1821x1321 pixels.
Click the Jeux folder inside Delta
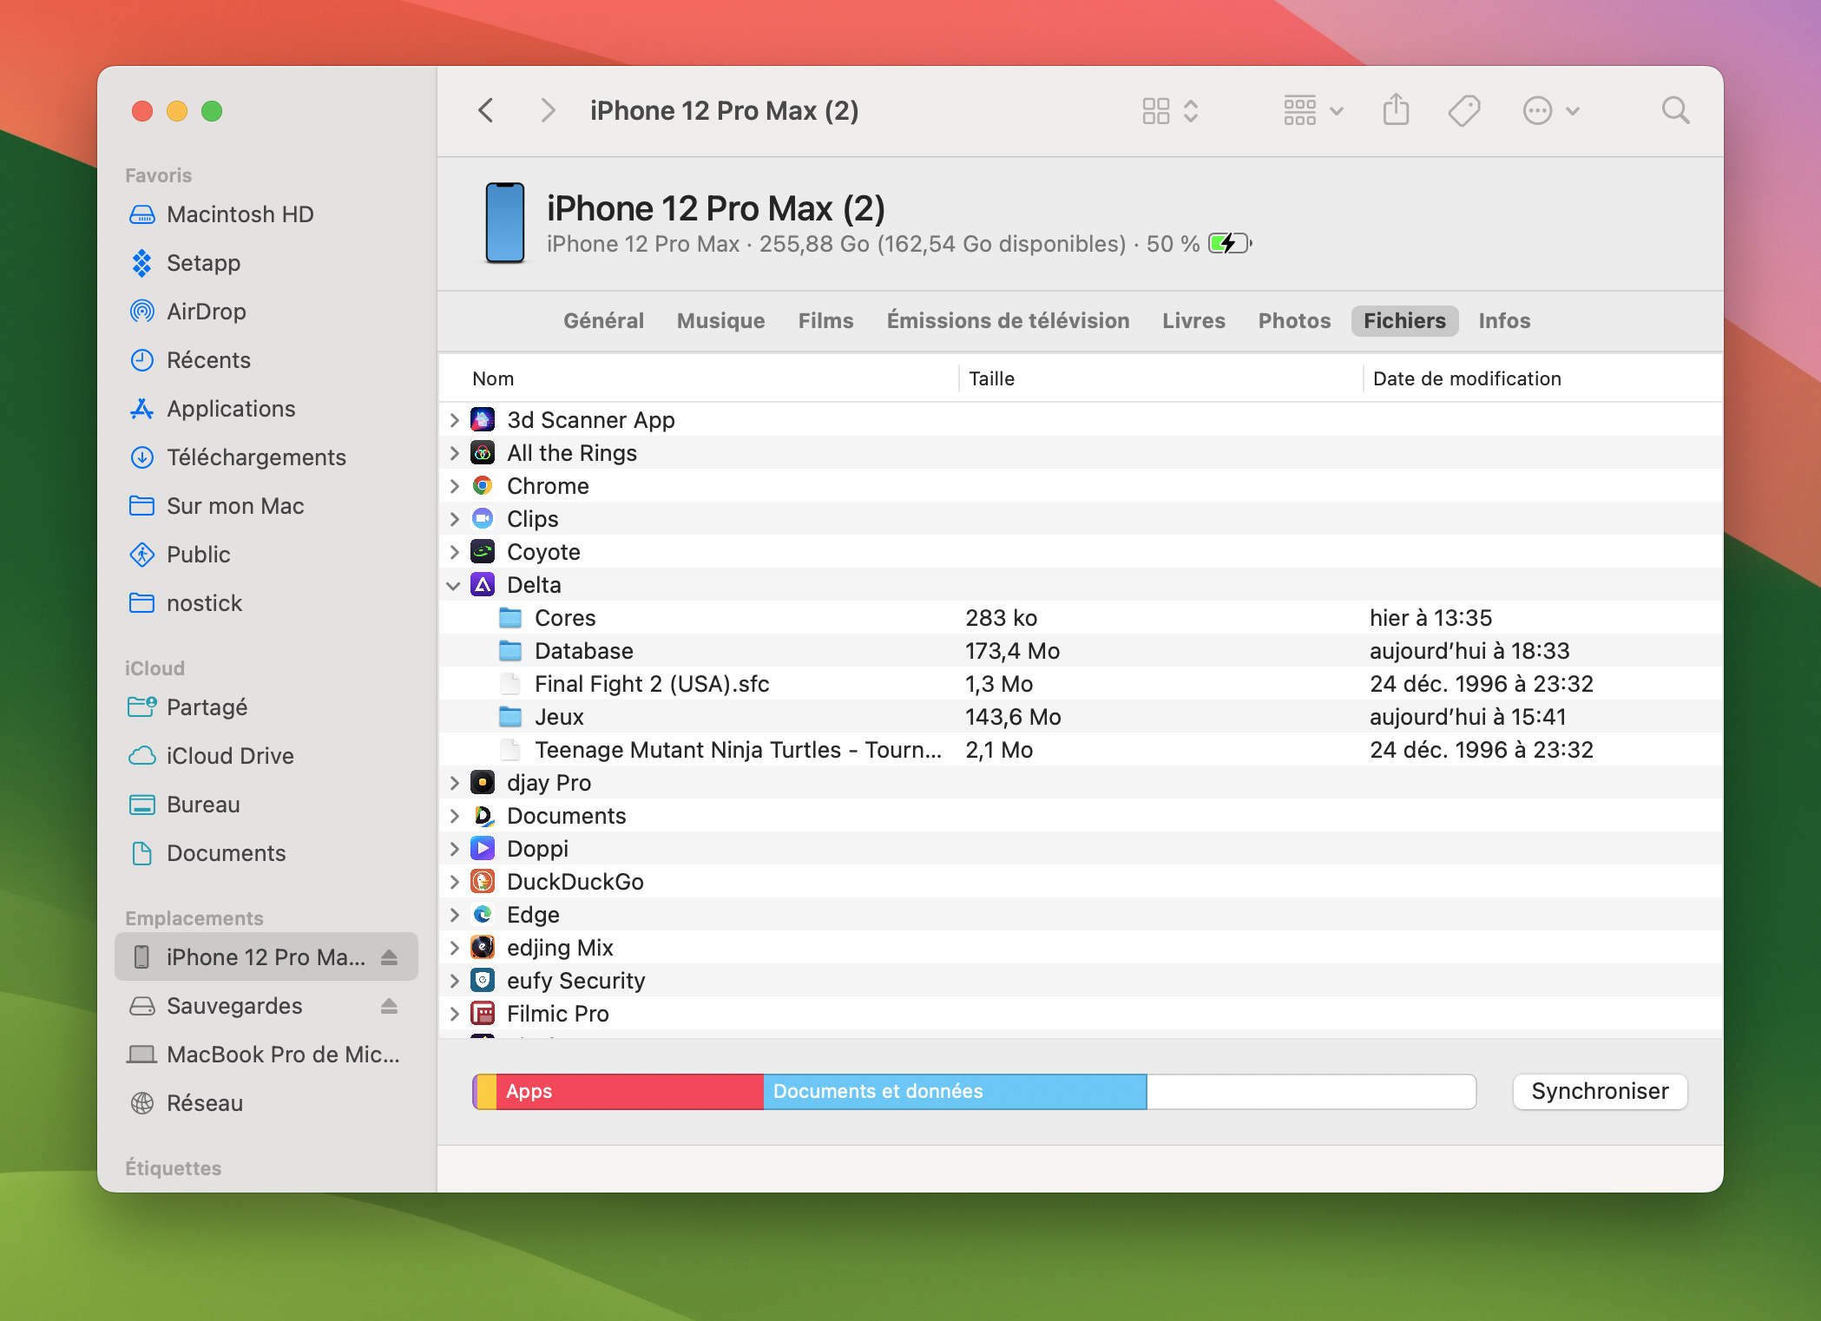click(560, 716)
